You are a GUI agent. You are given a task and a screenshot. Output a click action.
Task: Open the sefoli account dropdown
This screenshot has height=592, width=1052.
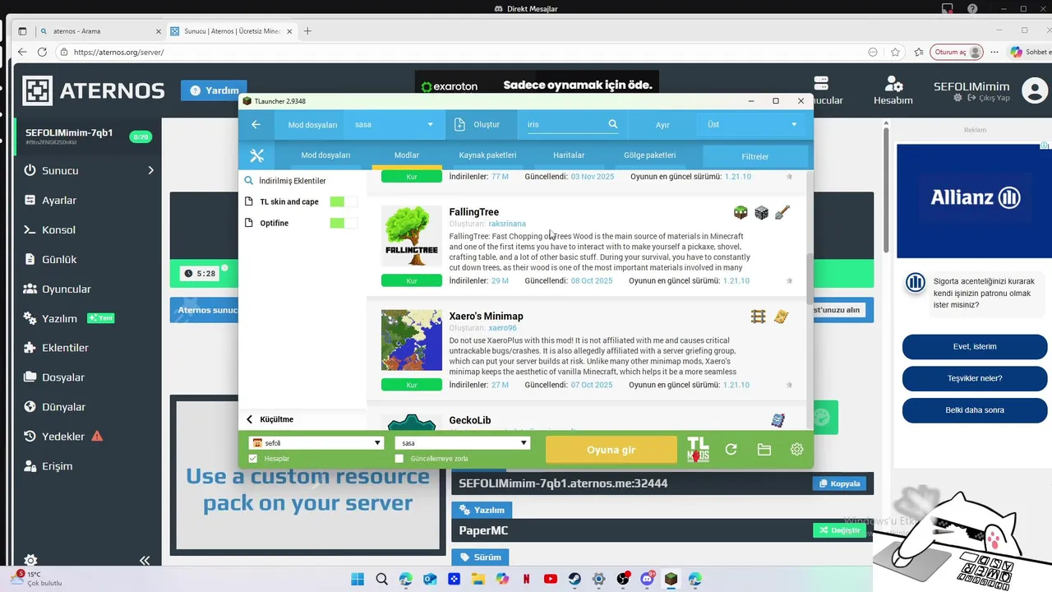coord(316,442)
